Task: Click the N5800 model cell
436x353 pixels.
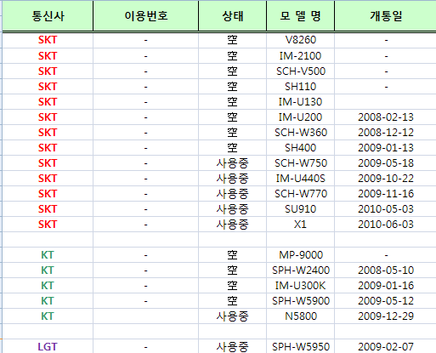Action: click(301, 316)
